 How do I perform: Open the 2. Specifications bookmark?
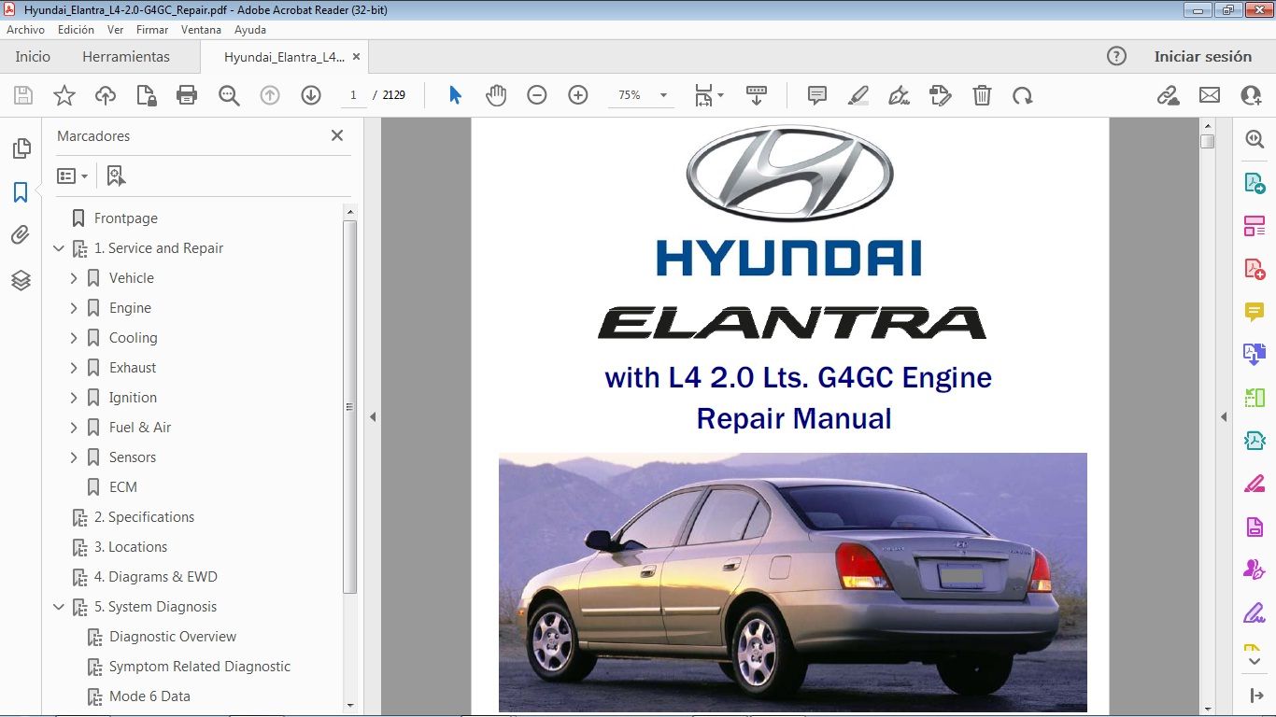click(x=145, y=517)
